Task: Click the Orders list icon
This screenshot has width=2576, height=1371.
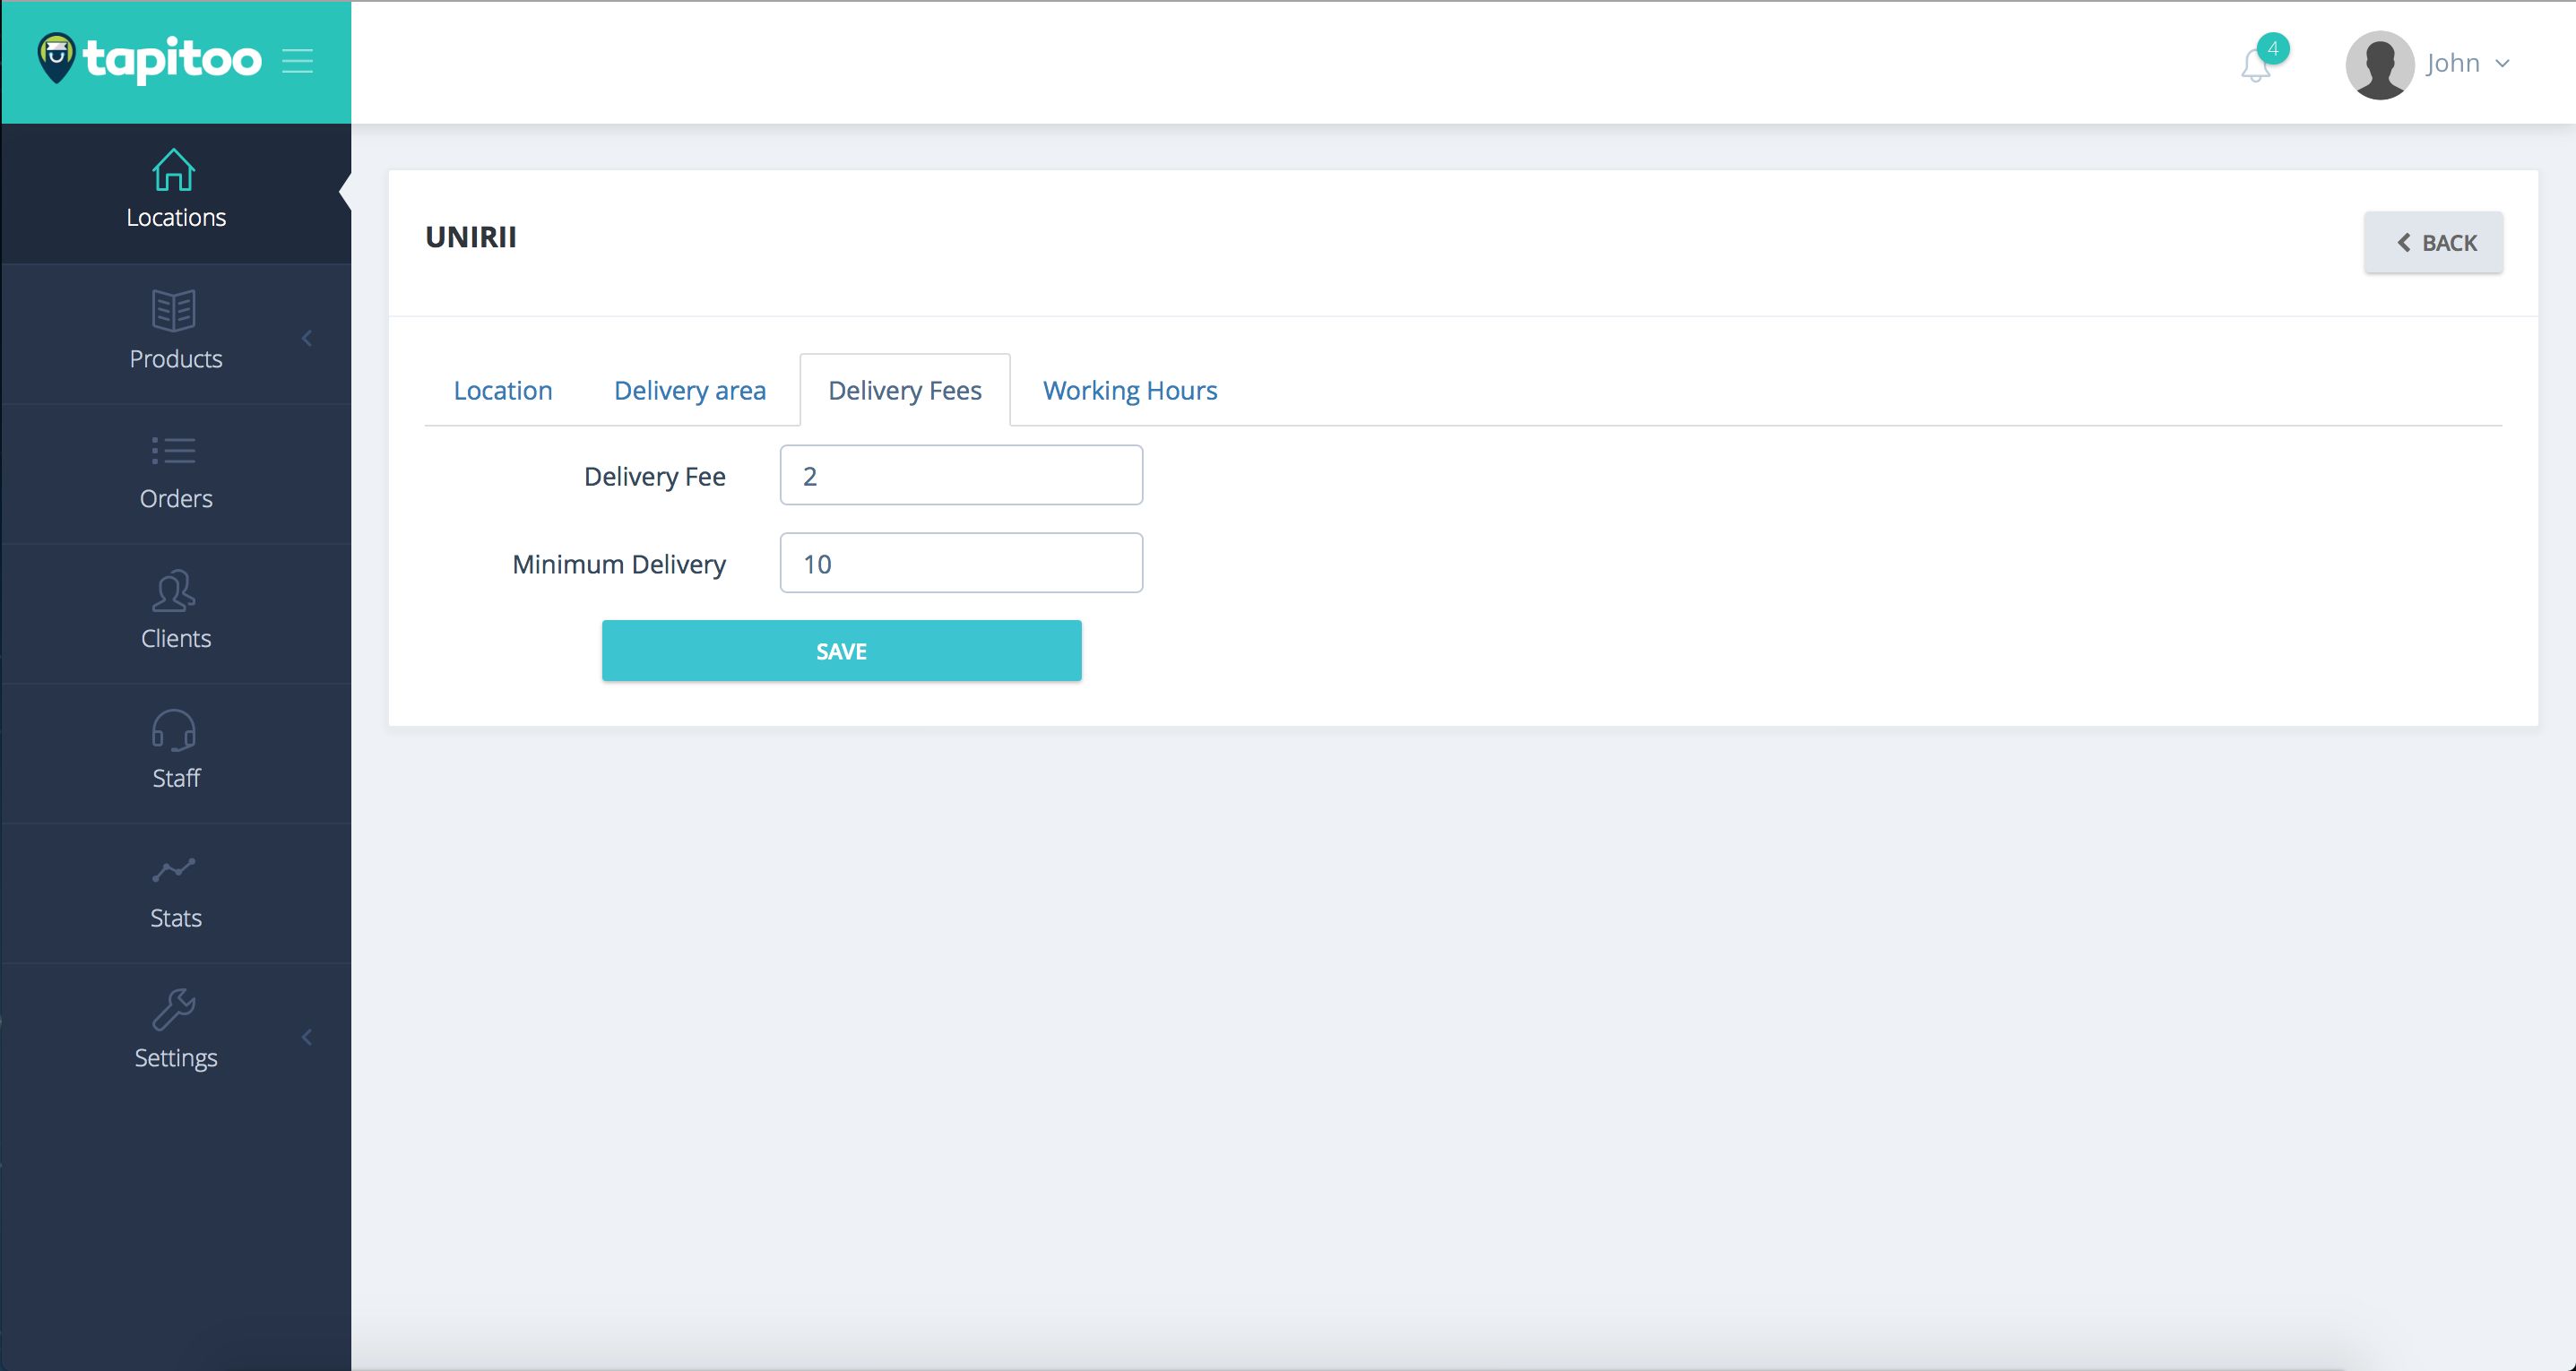Action: (173, 451)
